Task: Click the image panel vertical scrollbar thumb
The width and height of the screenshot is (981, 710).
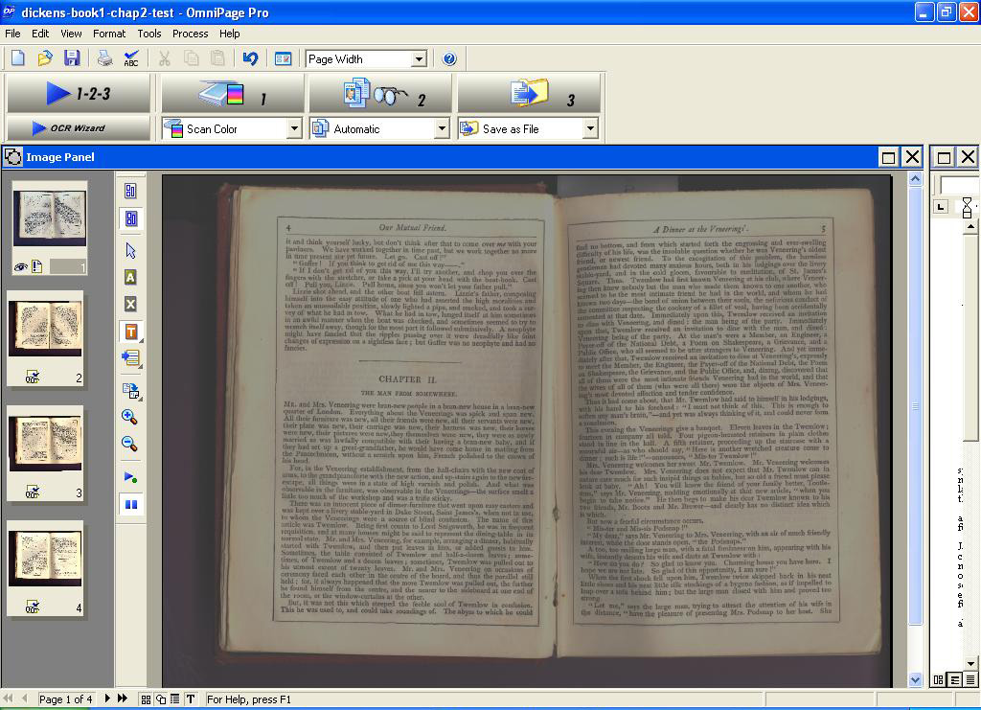Action: coord(915,406)
